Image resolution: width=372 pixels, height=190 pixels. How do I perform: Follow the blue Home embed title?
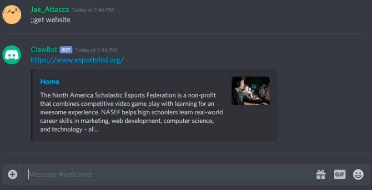click(50, 82)
